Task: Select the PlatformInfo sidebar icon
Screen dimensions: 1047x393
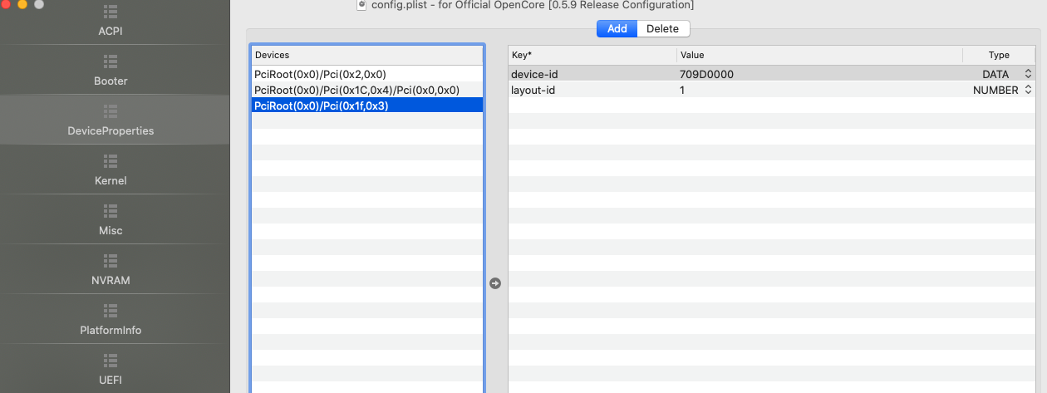Action: click(111, 311)
